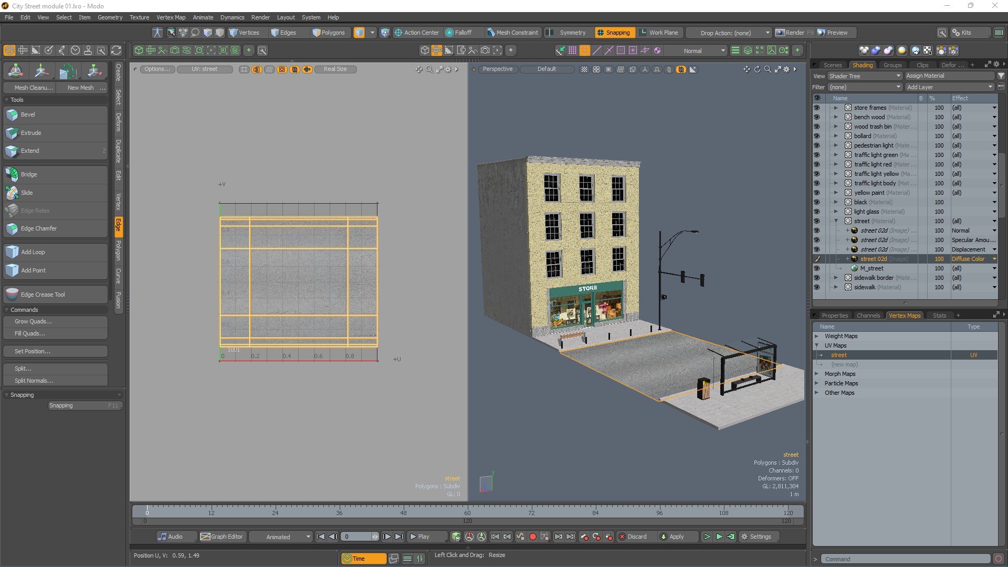1008x567 pixels.
Task: Choose the Add Loop tool
Action: coord(55,252)
